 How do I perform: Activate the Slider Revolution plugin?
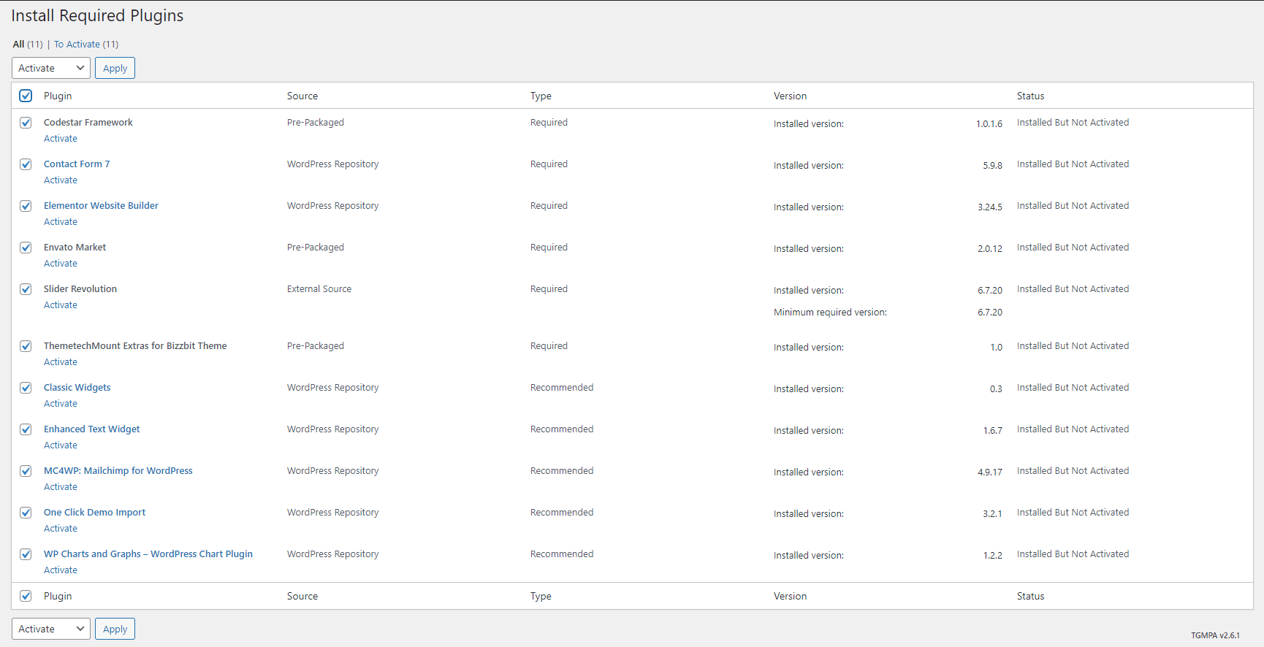coord(61,305)
